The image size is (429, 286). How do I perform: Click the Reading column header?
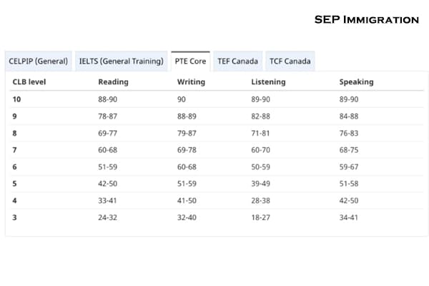114,82
